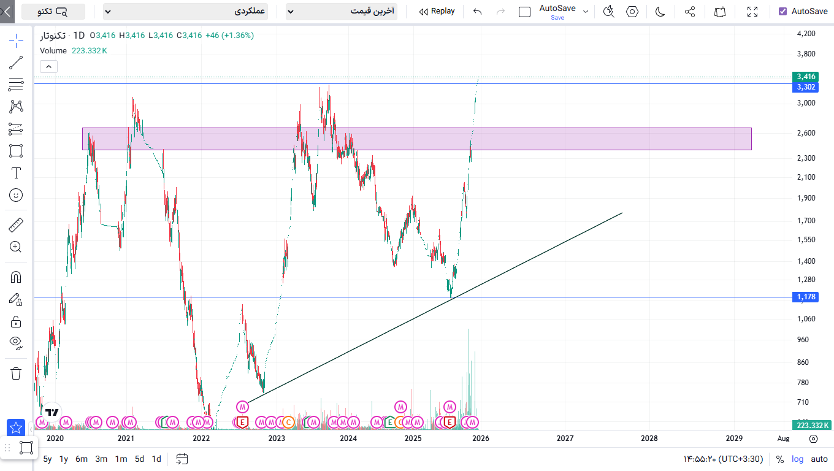The image size is (834, 471).
Task: Collapse the indicator legend chevron
Action: tap(48, 67)
